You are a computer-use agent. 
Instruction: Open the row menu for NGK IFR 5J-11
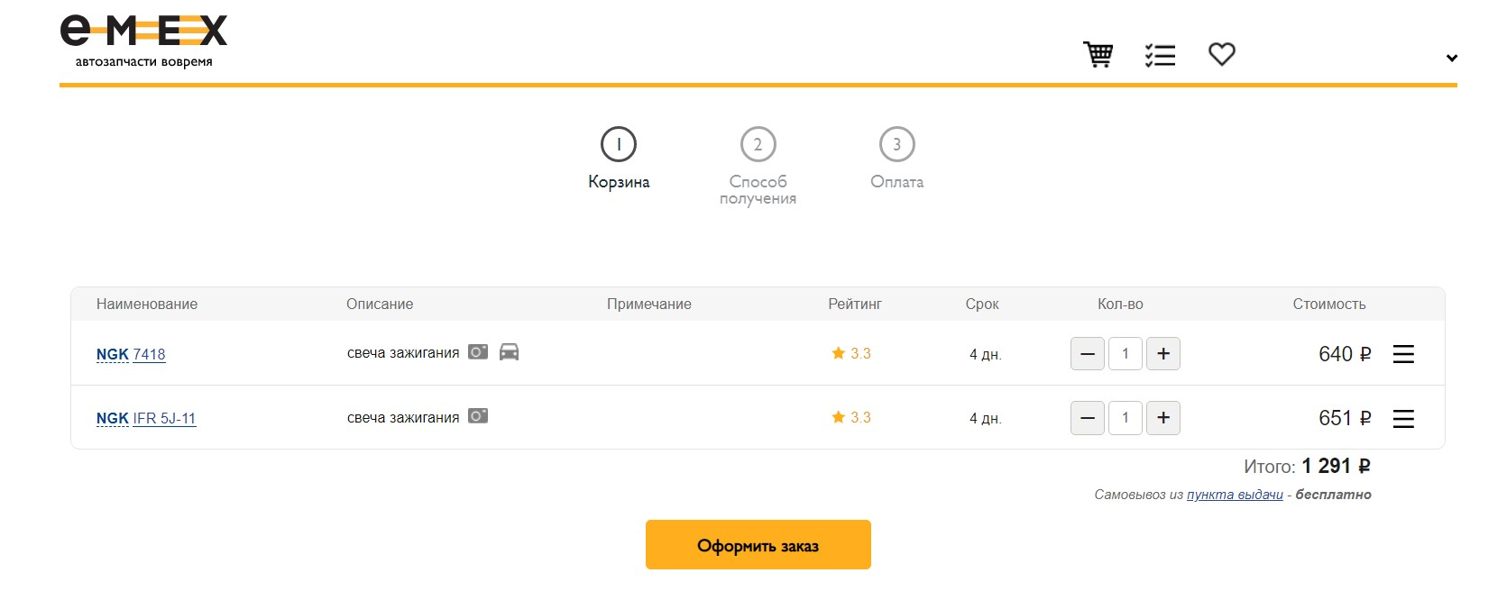[x=1403, y=418]
